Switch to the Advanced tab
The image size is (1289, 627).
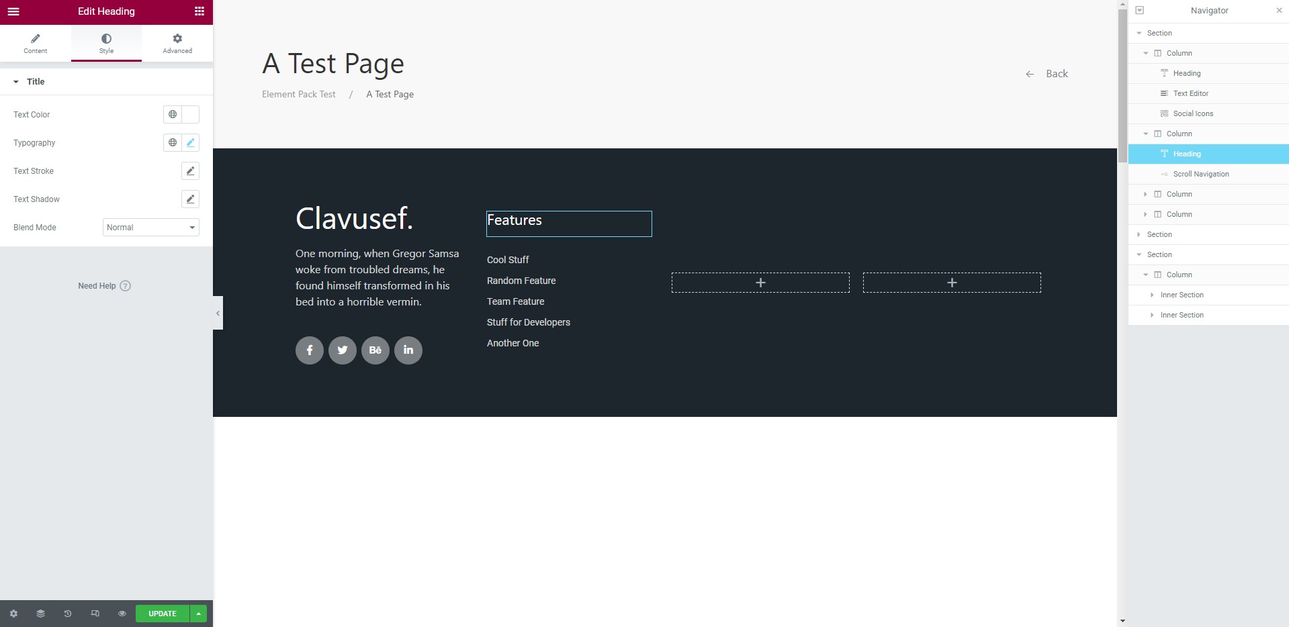click(177, 43)
